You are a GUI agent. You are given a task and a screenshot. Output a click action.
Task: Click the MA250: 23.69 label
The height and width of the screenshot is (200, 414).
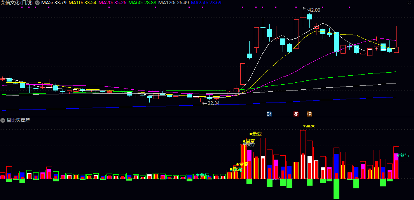click(206, 3)
